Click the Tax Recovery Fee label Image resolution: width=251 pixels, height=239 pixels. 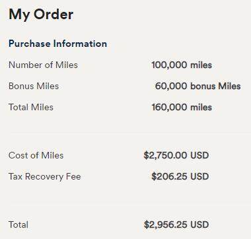[45, 176]
